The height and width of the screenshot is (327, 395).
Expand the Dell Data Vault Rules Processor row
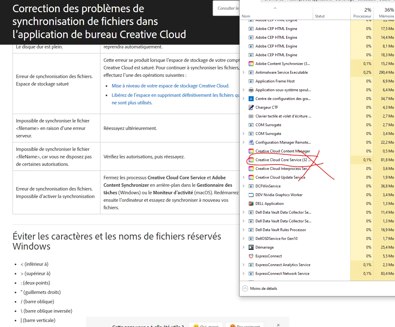point(243,230)
